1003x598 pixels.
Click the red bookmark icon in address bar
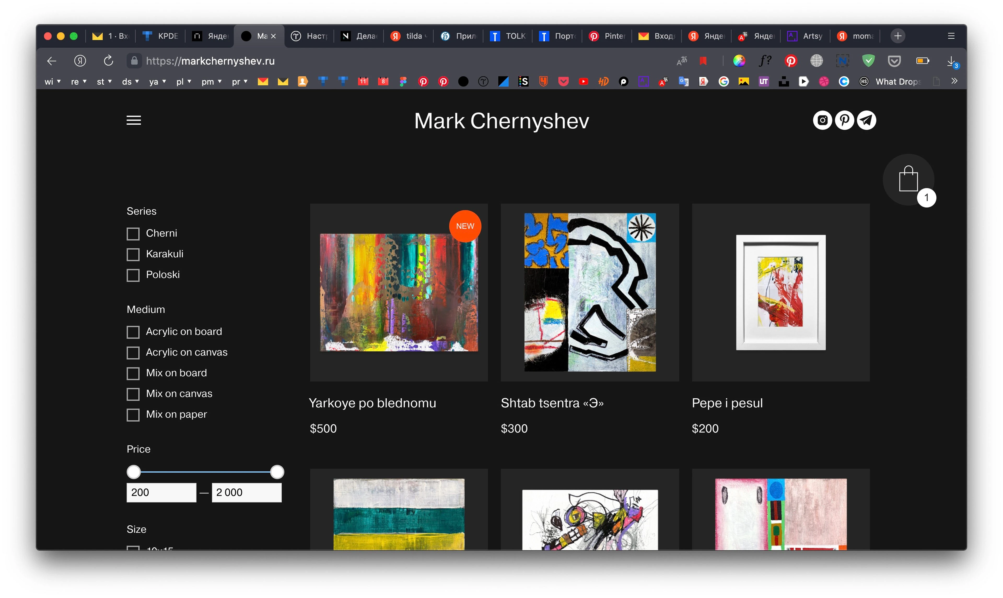703,61
